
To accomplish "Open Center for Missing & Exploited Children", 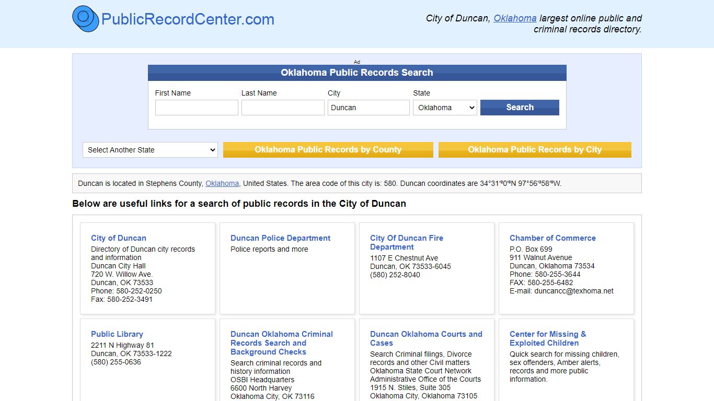I will 548,338.
